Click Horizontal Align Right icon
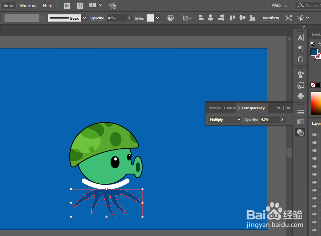This screenshot has height=236, width=321. point(221,18)
